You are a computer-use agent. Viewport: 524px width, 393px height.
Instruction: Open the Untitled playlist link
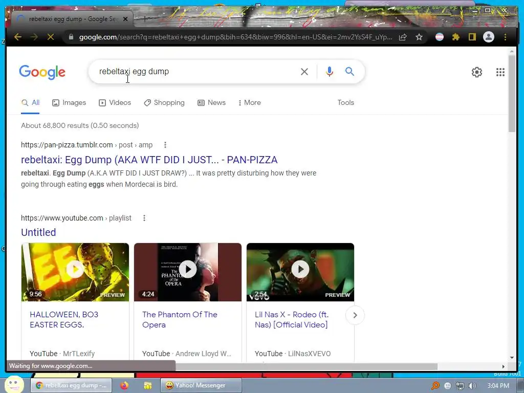click(38, 232)
